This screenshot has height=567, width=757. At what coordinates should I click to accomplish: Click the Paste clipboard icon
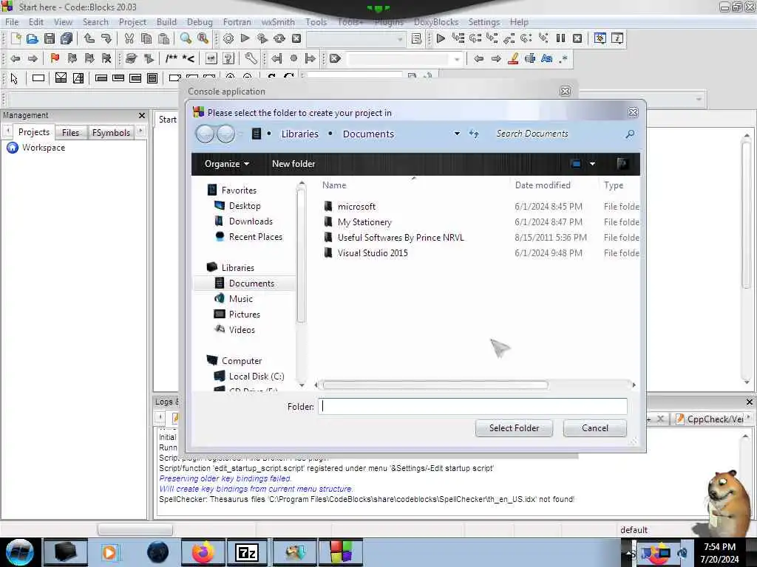coord(163,38)
